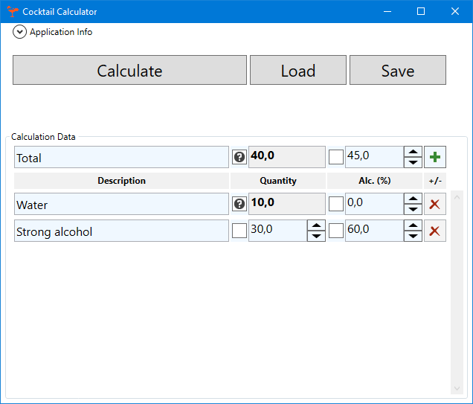This screenshot has width=473, height=404.
Task: Increase Strong alcohol quantity with up arrow
Action: click(x=316, y=225)
